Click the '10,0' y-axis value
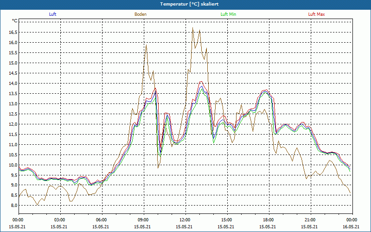 coord(13,165)
